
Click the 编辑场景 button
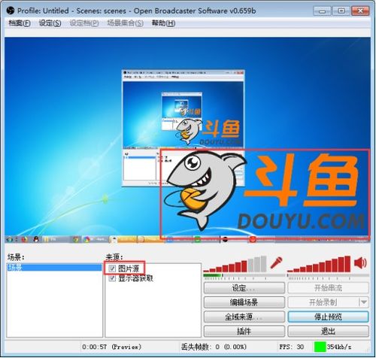click(x=244, y=302)
